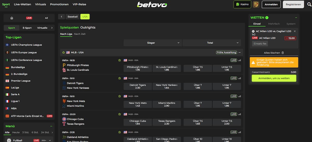Favorite the Oakland Athletics match star
Image resolution: width=312 pixels, height=142 pixels.
(120, 132)
